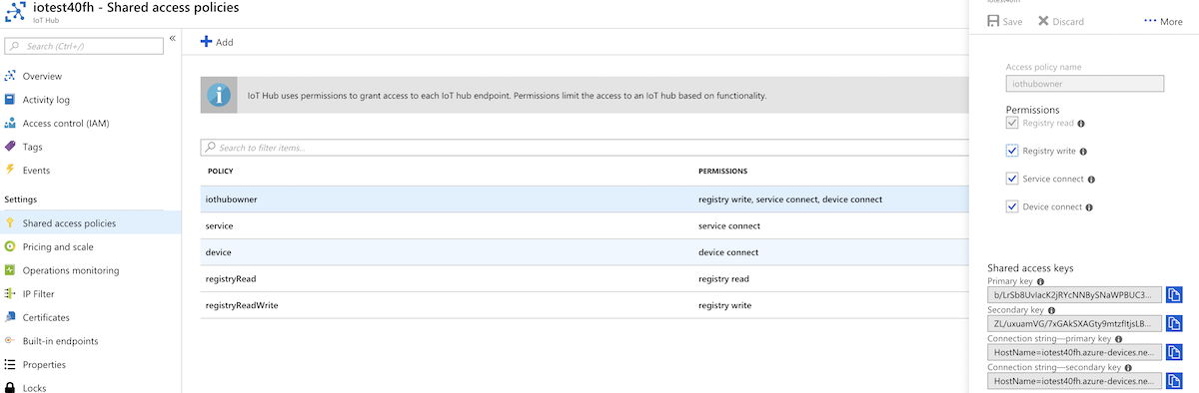Viewport: 1199px width, 393px height.
Task: Click the Primary key info icon
Action: tap(1039, 282)
